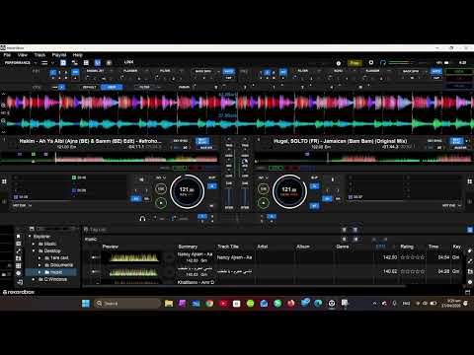Screen dimensions: 474x355
Task: Open the Track menu
Action: [39, 55]
